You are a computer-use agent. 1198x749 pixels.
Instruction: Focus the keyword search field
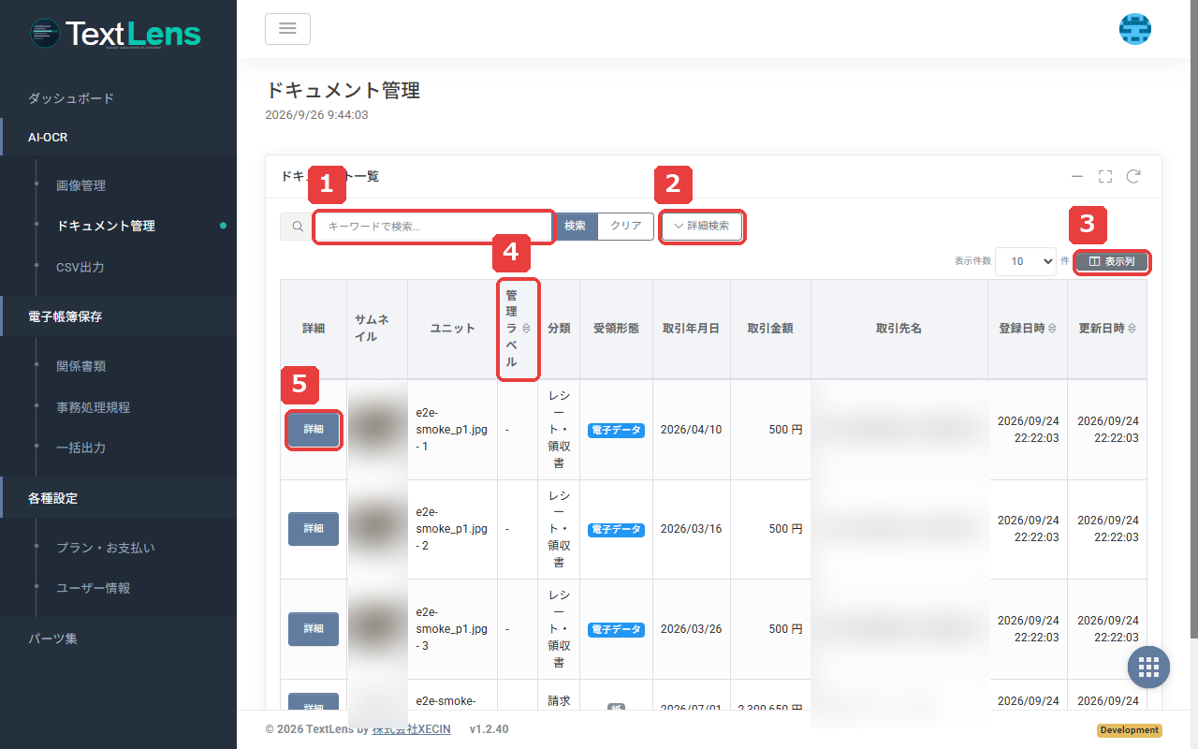pyautogui.click(x=433, y=227)
